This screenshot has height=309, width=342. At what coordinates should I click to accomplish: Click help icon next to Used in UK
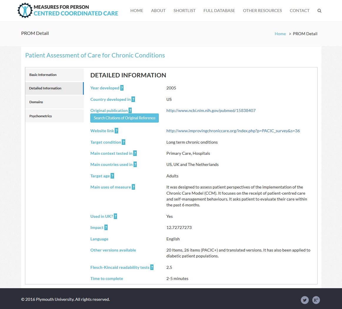point(116,216)
